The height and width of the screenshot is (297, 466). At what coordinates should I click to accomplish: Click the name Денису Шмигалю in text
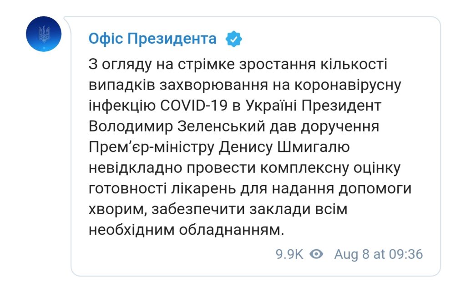tap(284, 147)
